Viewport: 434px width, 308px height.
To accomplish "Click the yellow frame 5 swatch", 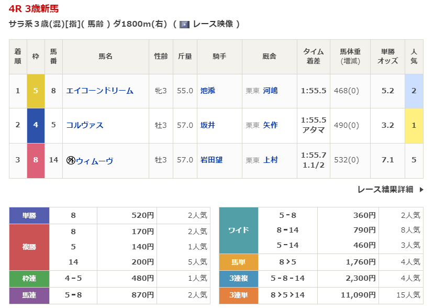I will pyautogui.click(x=36, y=91).
